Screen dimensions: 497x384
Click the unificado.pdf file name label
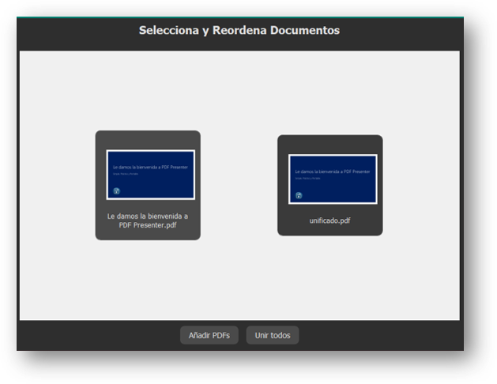click(x=330, y=220)
